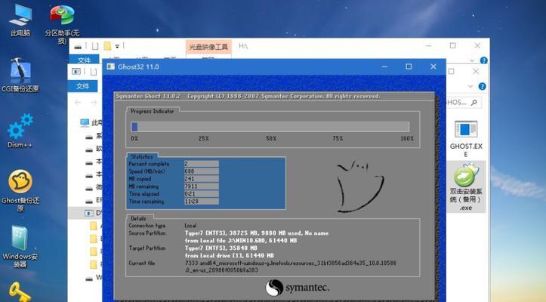
Task: Click help icon in the front Explorer window
Action: tap(482, 86)
